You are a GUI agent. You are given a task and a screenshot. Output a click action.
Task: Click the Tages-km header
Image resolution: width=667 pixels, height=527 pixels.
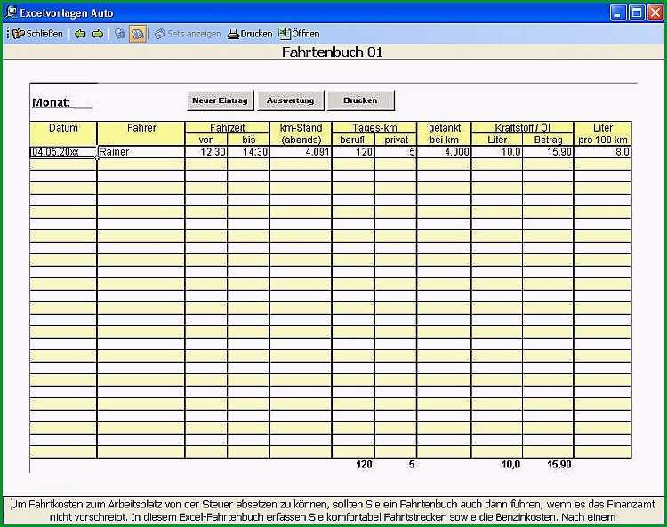tap(374, 127)
